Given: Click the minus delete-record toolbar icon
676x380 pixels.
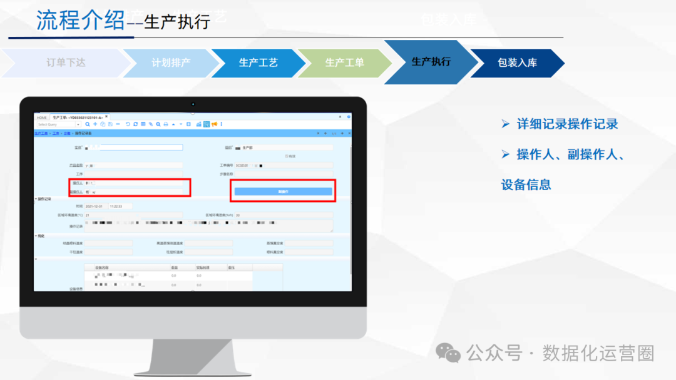Looking at the screenshot, I should [118, 124].
